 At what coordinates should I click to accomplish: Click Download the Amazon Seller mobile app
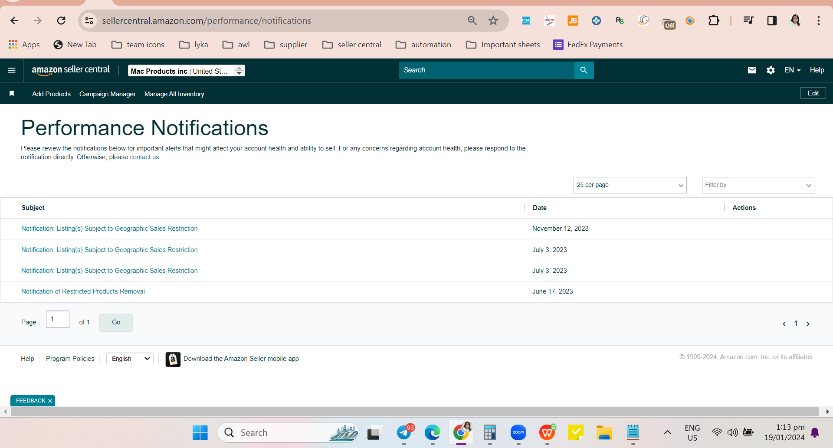coord(241,359)
